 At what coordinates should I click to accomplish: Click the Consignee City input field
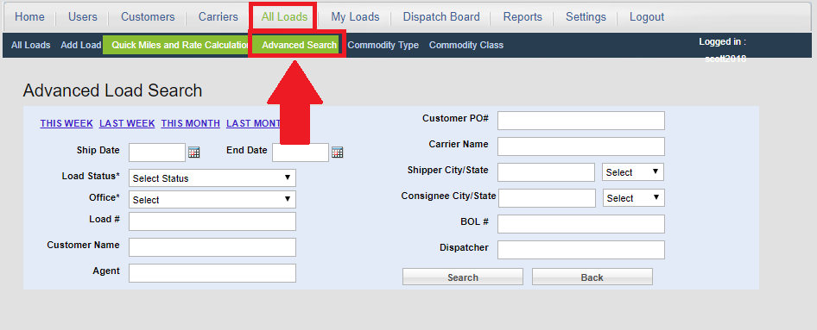[x=547, y=198]
